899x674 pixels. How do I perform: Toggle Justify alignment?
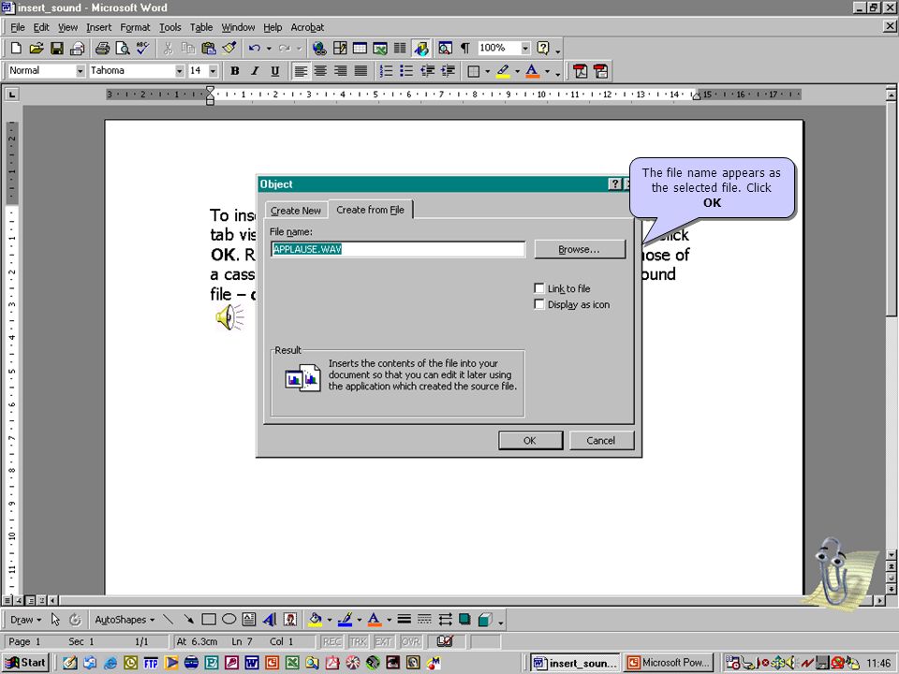point(361,71)
